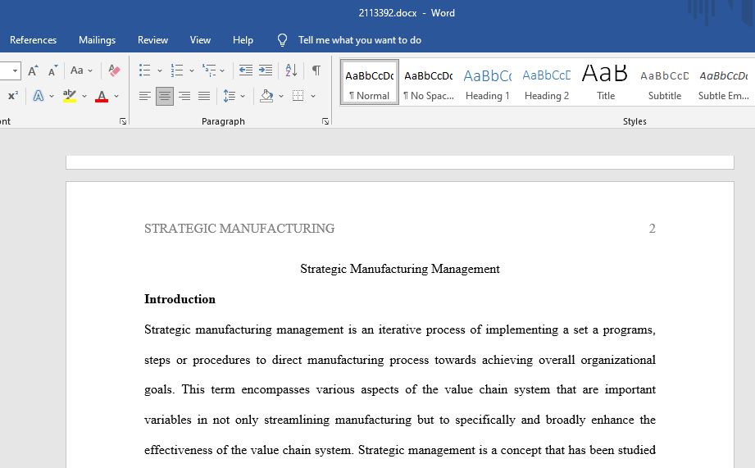Open the font size dropdown arrow
The height and width of the screenshot is (468, 755).
coord(15,70)
